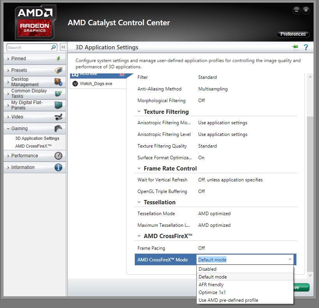The width and height of the screenshot is (319, 308).
Task: Select Default mode in dropdown list
Action: click(x=245, y=277)
